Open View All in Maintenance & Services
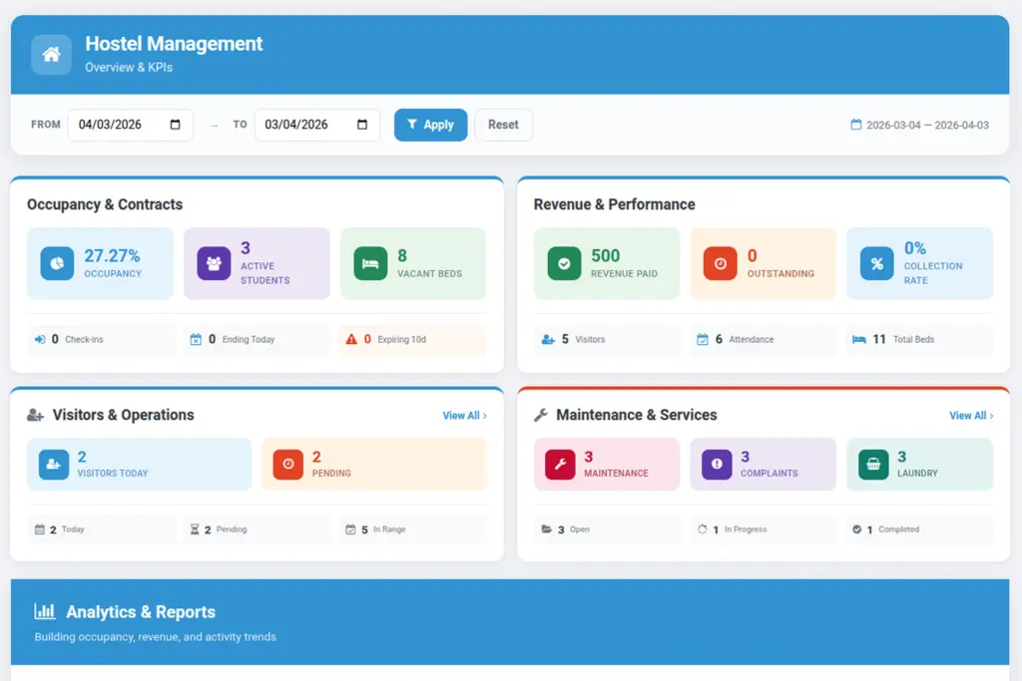The image size is (1022, 681). [971, 416]
